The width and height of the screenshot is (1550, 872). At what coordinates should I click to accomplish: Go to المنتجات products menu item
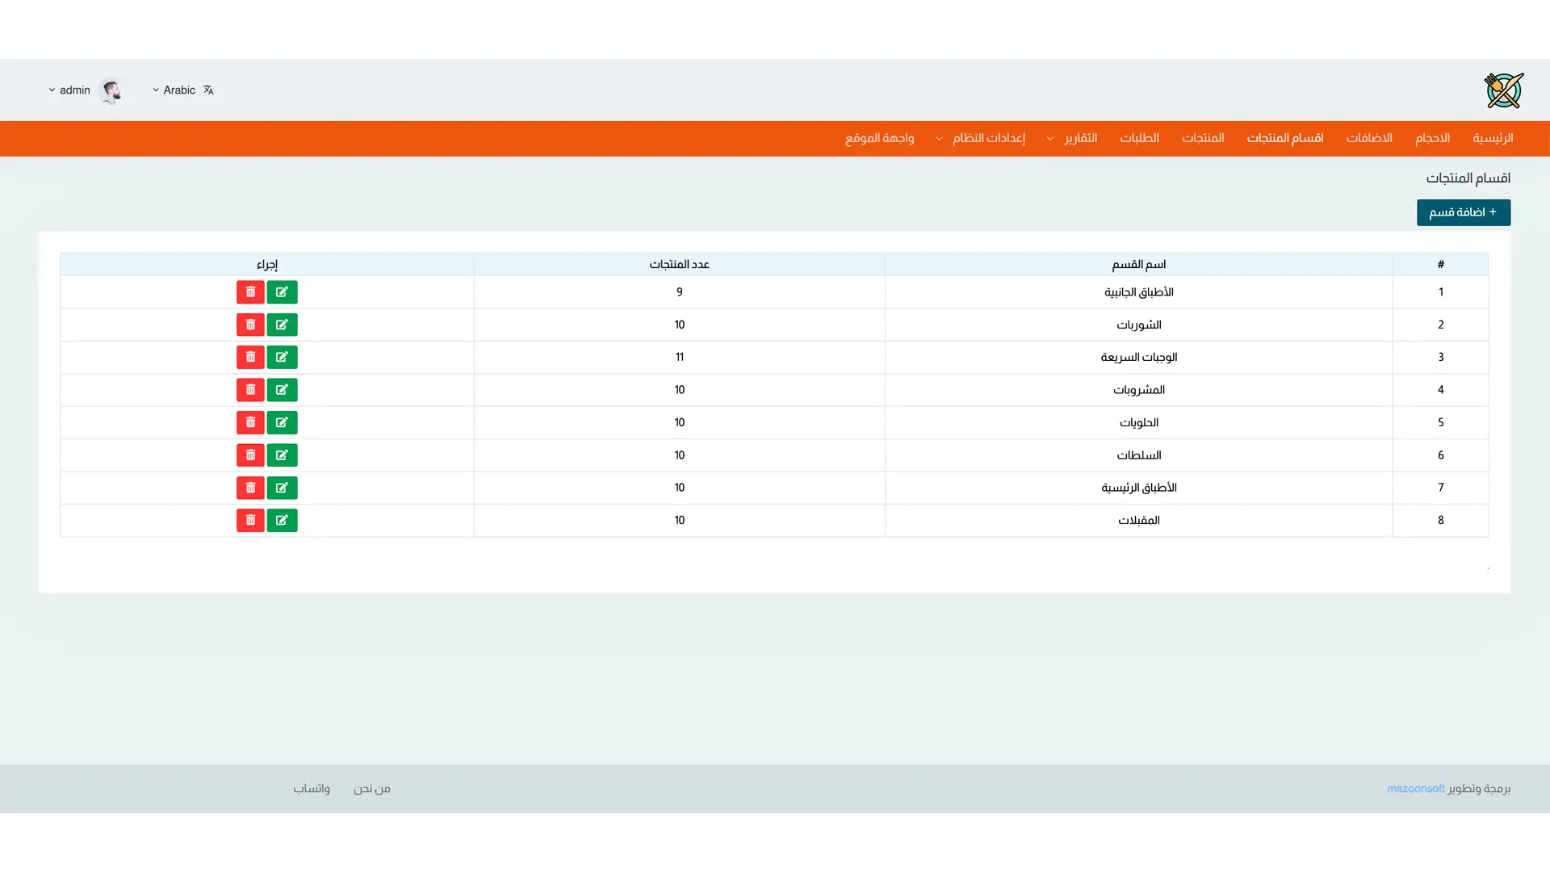1203,138
